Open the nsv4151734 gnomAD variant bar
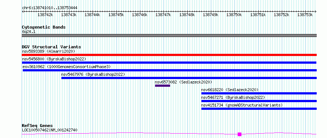 (259, 109)
